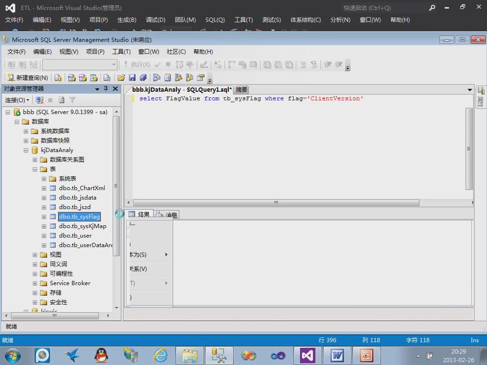Select the dbo.tb_sysKjMap table

tap(83, 226)
